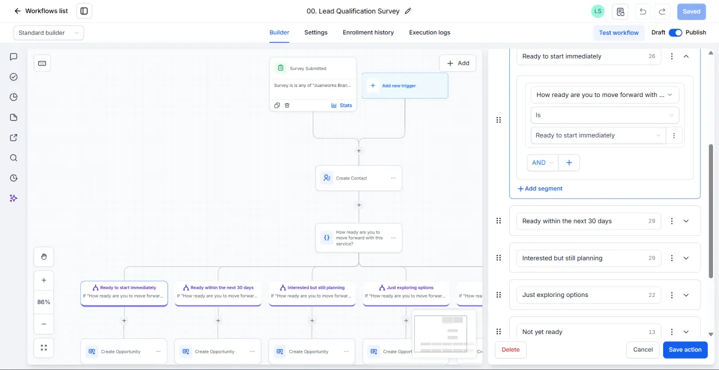The height and width of the screenshot is (370, 719).
Task: Click the LS user avatar
Action: click(597, 11)
